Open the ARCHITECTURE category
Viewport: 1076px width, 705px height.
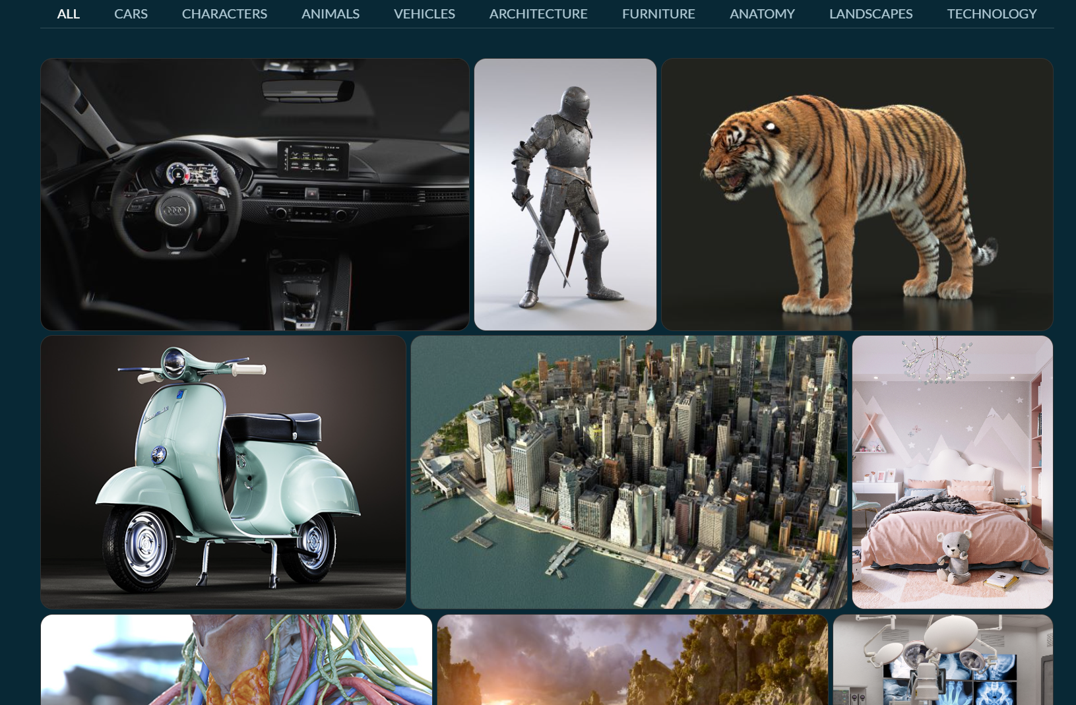pyautogui.click(x=538, y=14)
